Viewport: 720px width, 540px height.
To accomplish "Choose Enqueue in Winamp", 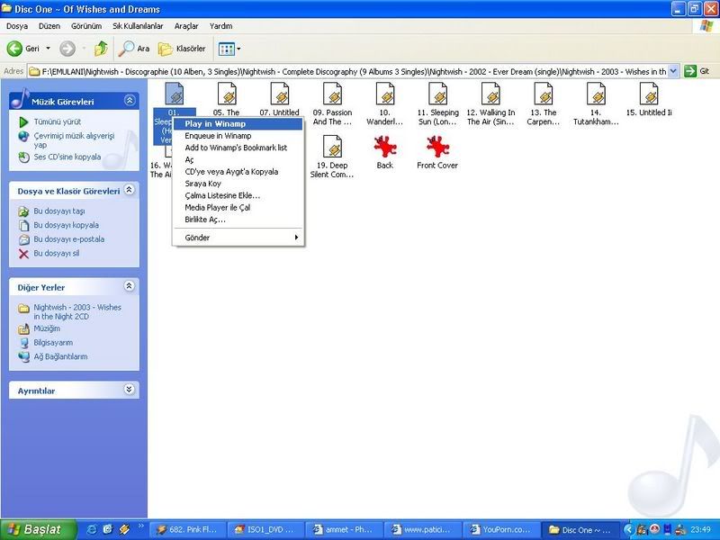I will [238, 136].
